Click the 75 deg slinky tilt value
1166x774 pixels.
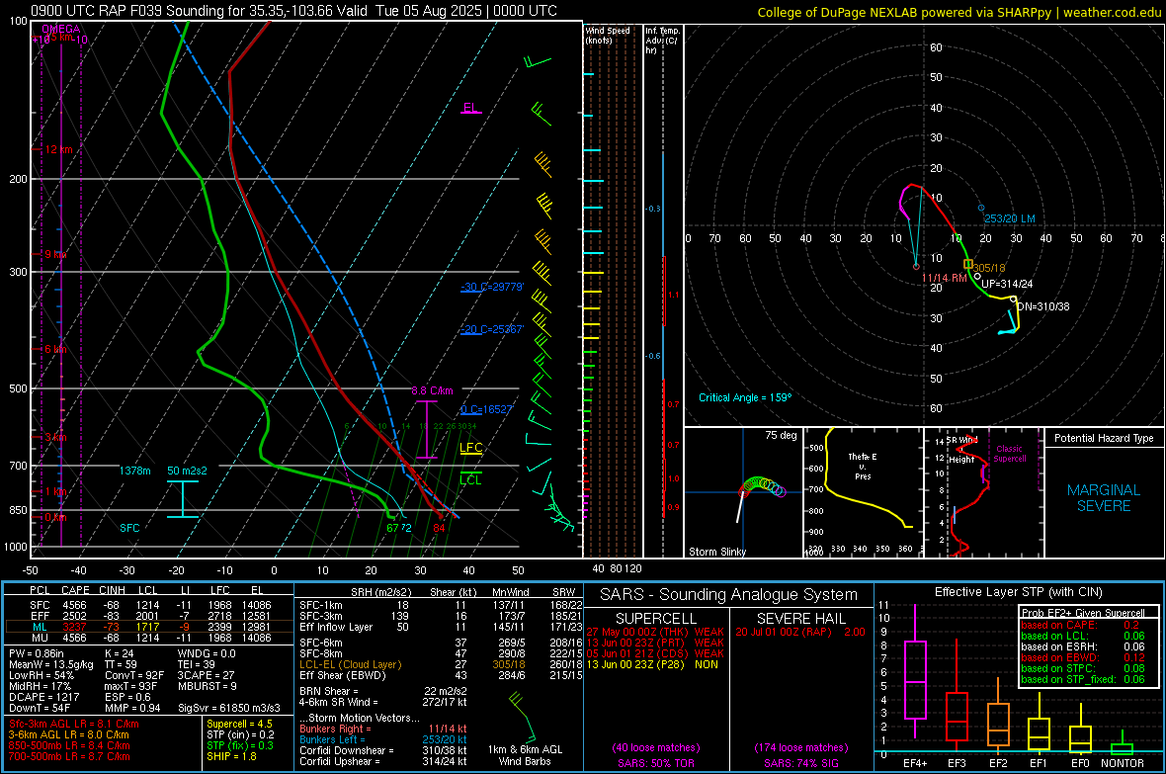tap(781, 435)
